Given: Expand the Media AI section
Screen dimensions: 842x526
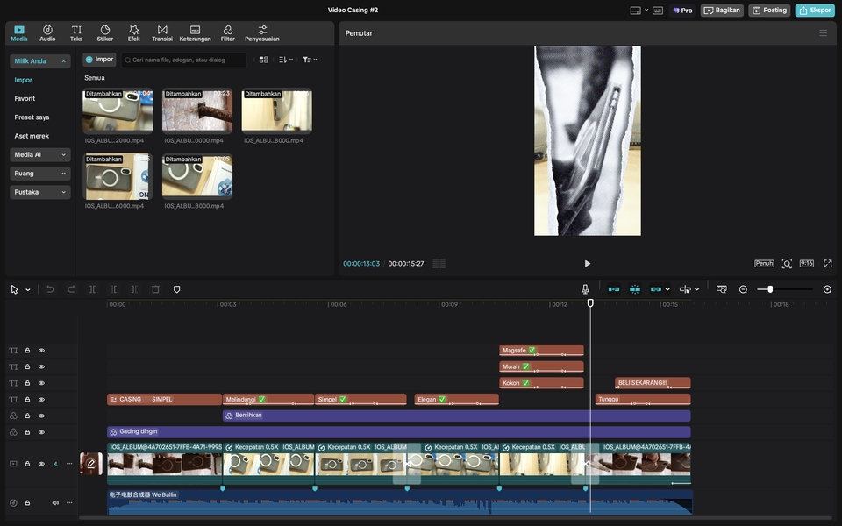Looking at the screenshot, I should (40, 154).
